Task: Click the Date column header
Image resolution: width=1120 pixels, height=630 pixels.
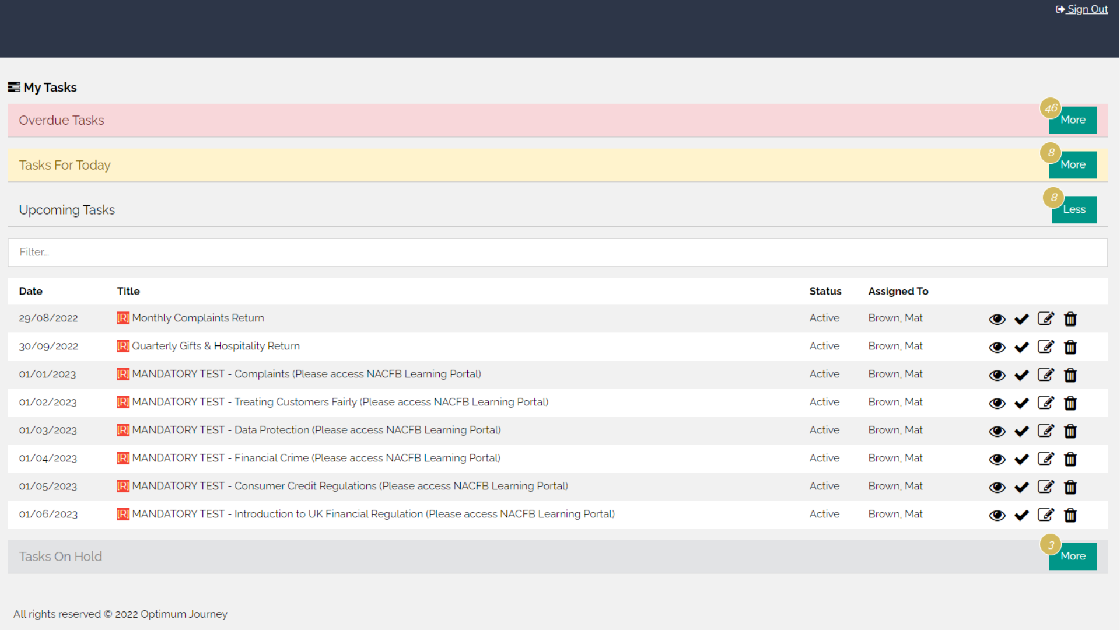Action: 30,291
